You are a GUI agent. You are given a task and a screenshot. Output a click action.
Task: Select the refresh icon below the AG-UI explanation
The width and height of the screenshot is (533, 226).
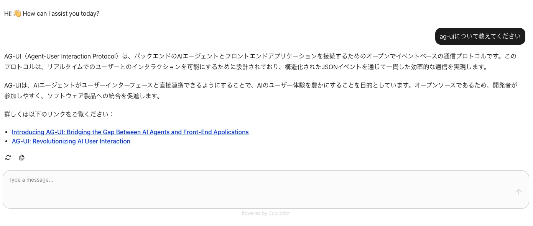8,158
